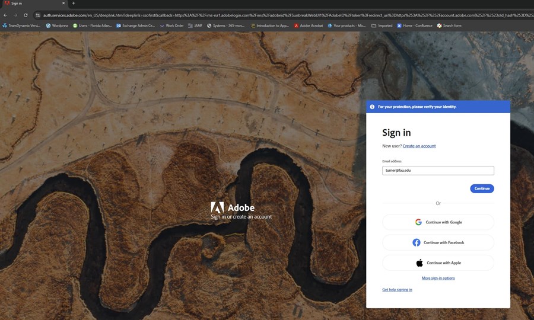Click the Email address input field

tap(438, 170)
